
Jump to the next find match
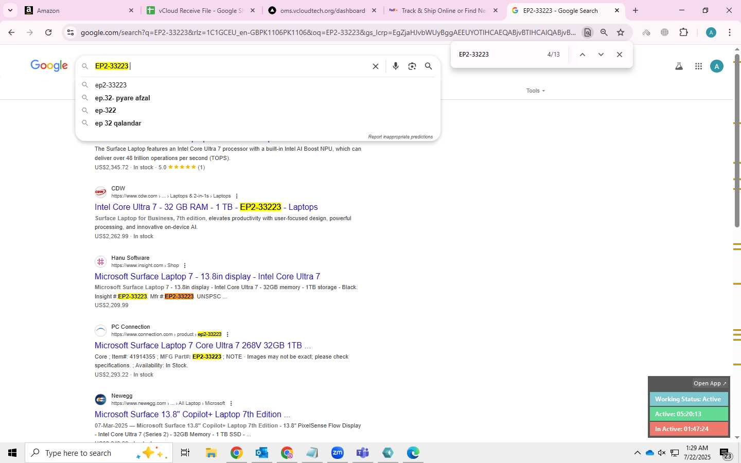point(601,55)
